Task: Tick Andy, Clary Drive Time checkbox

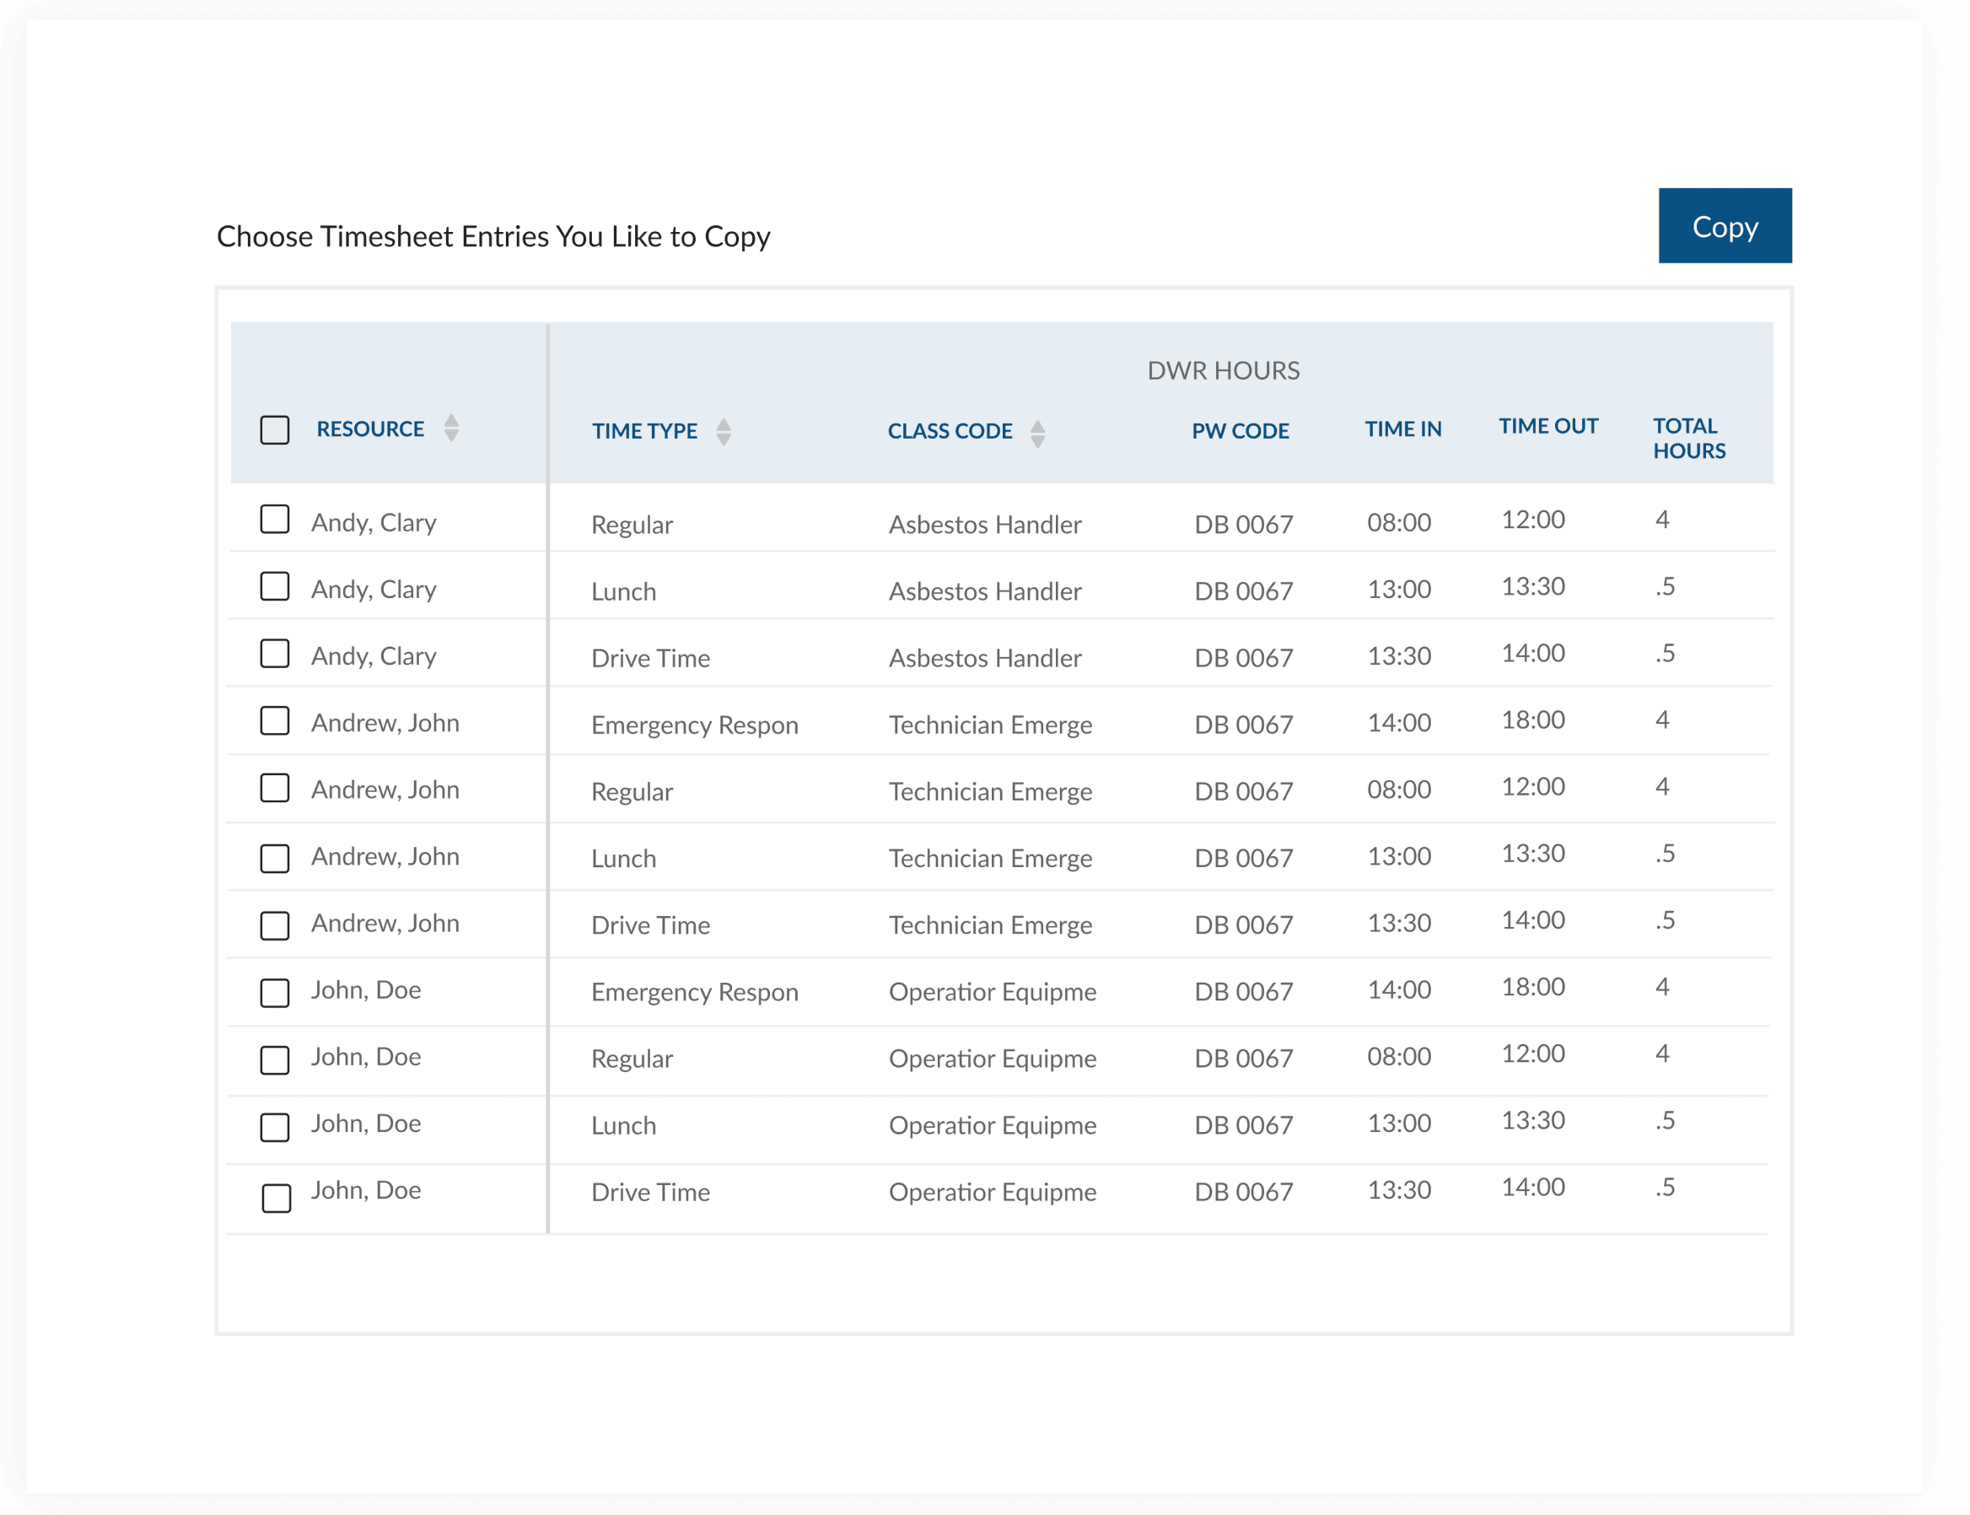Action: click(275, 654)
